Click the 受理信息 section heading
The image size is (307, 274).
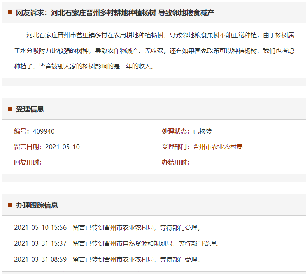(x=30, y=109)
